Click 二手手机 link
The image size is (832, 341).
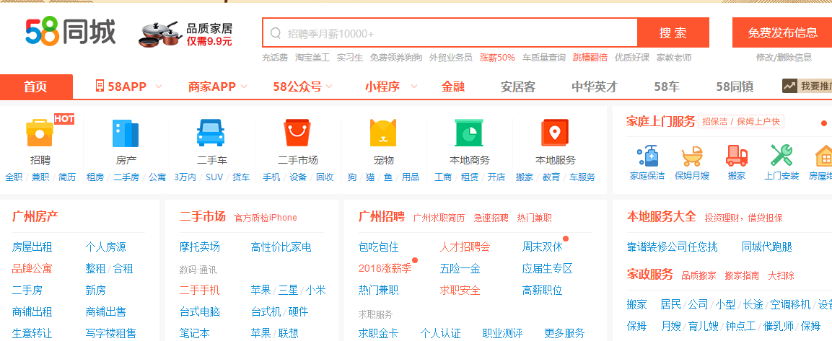point(199,290)
